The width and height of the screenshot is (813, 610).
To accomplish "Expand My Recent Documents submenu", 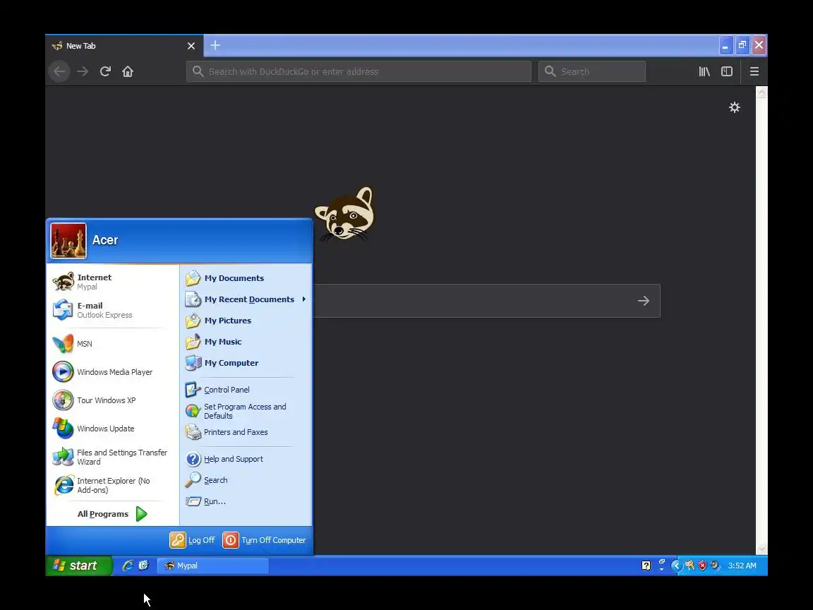I will point(246,299).
